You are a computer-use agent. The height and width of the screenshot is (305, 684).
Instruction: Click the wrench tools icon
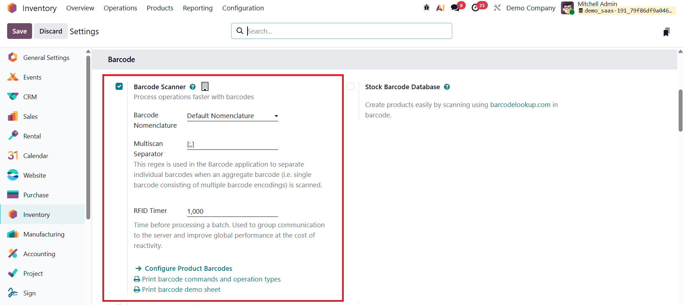click(x=497, y=7)
